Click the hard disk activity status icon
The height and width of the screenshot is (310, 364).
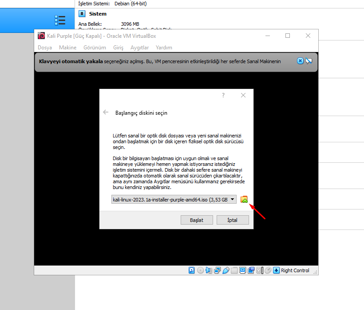(x=191, y=270)
